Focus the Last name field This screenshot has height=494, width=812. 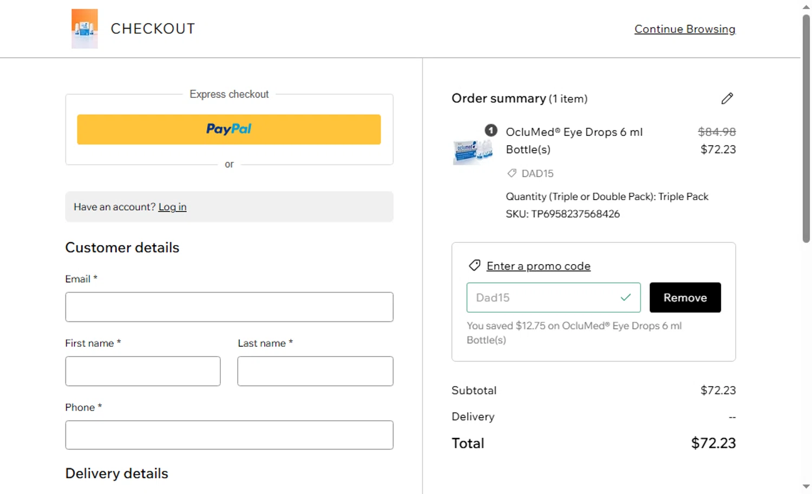(316, 371)
